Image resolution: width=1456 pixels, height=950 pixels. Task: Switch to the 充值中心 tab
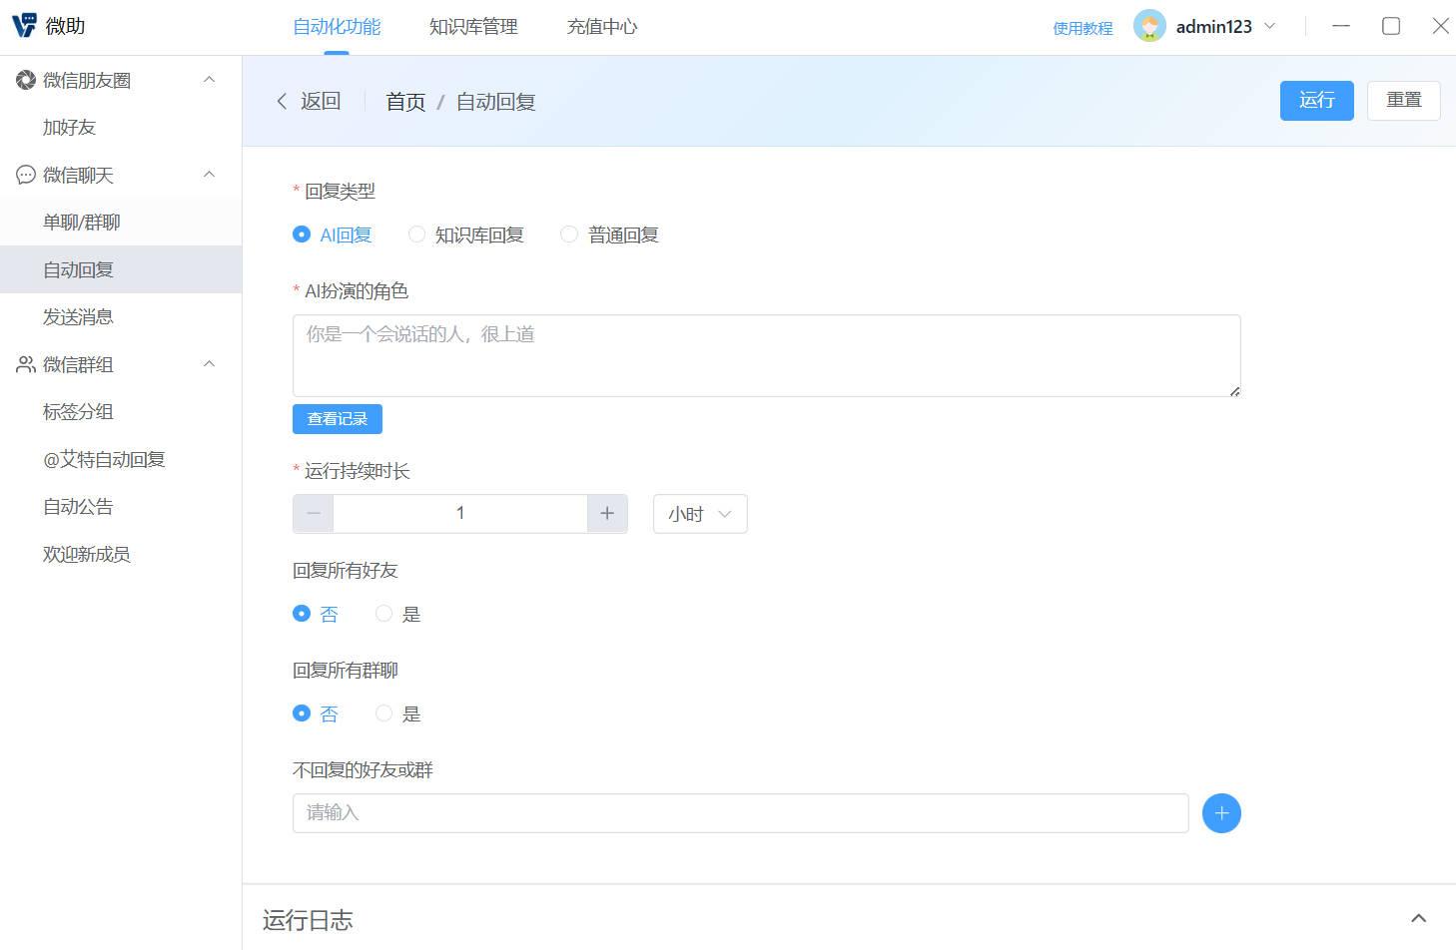point(601,26)
